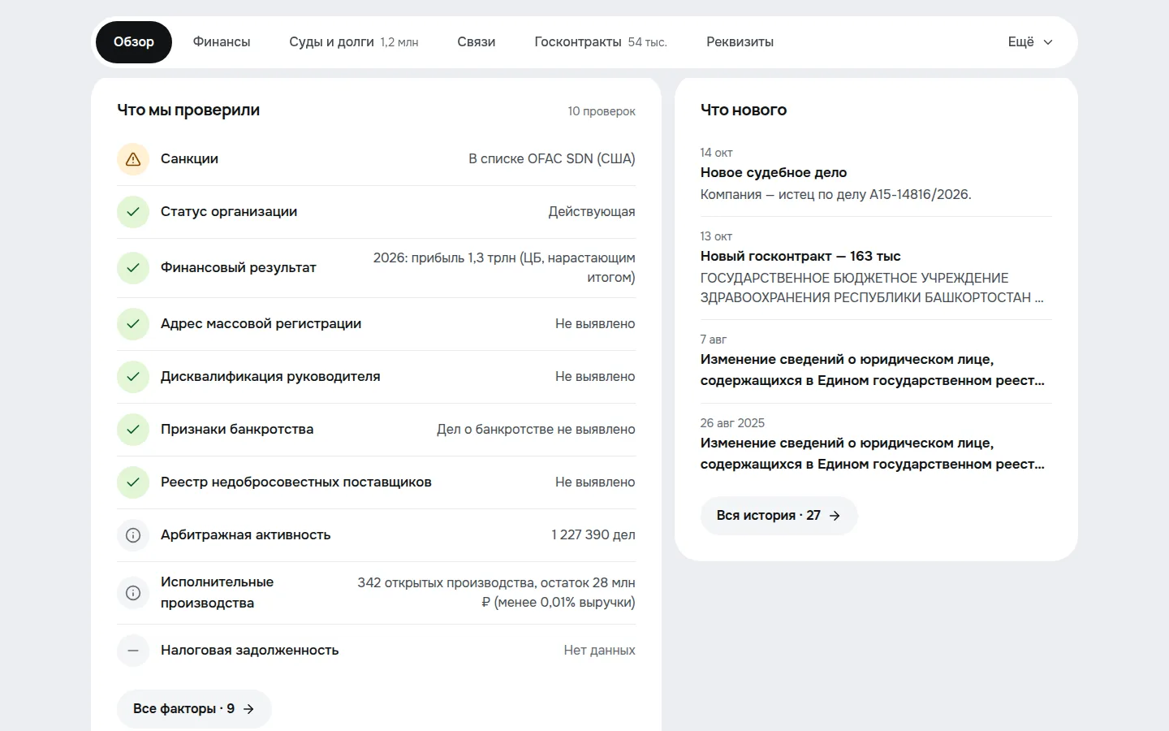Click the checkmark next to Адрес массовой регистрации

(133, 324)
